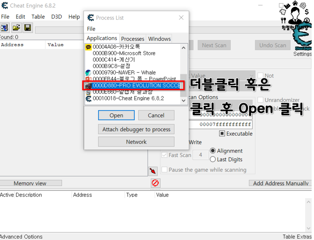Close the Process List dialog

(x=181, y=18)
